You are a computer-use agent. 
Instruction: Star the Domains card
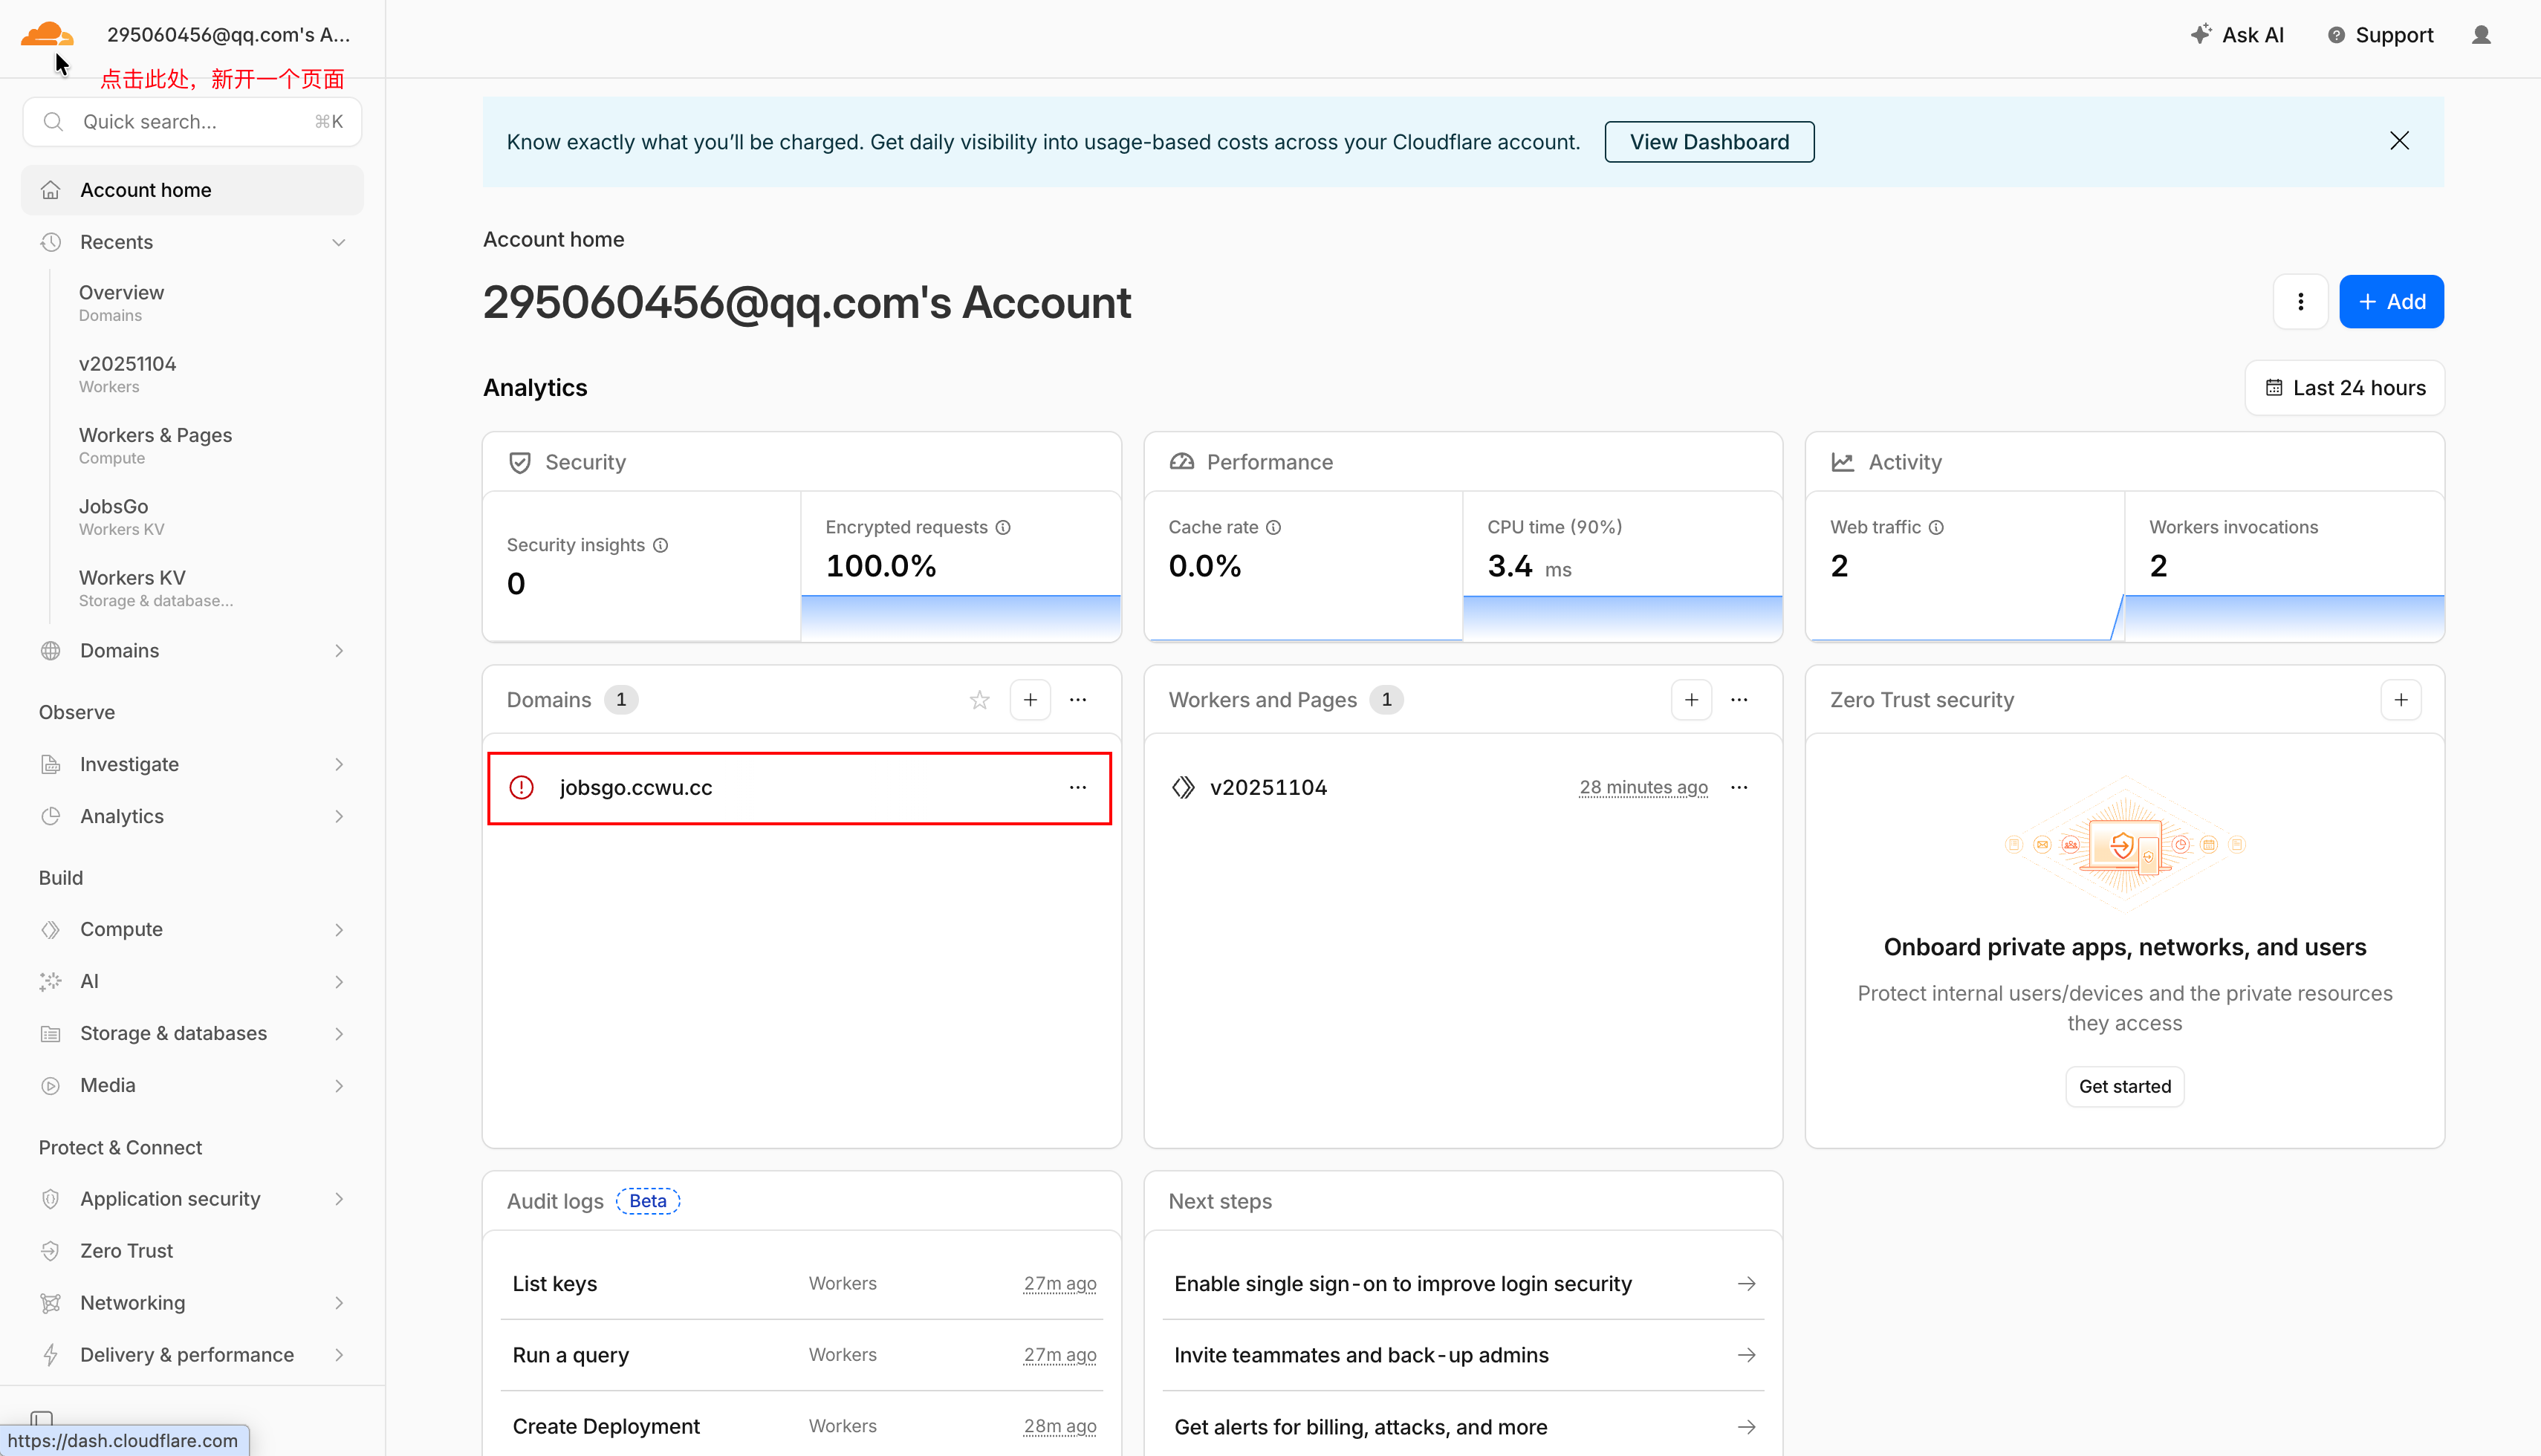click(979, 700)
